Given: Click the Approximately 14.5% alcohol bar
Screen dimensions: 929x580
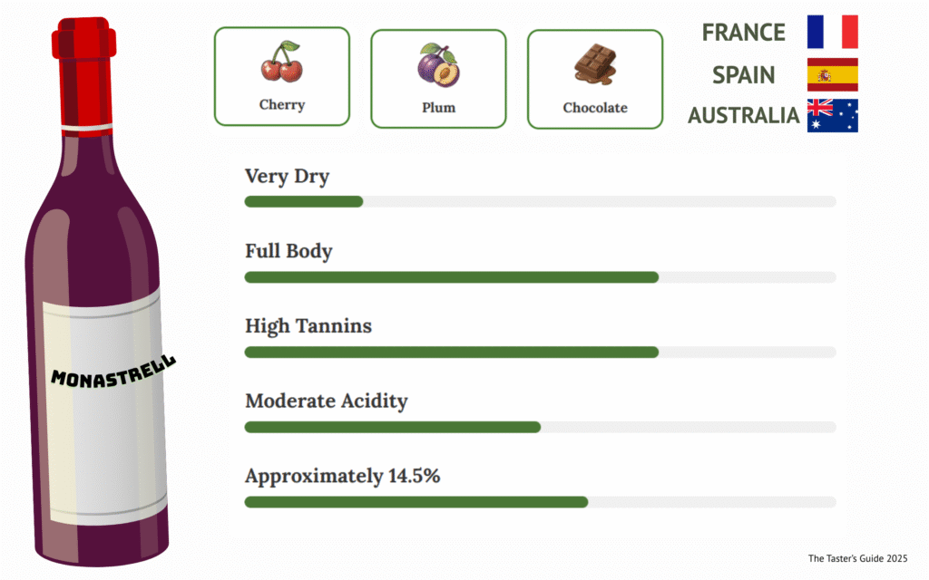Looking at the screenshot, I should coord(540,502).
